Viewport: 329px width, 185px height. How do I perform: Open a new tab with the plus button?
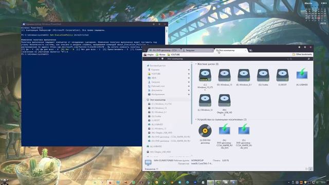pyautogui.click(x=250, y=50)
